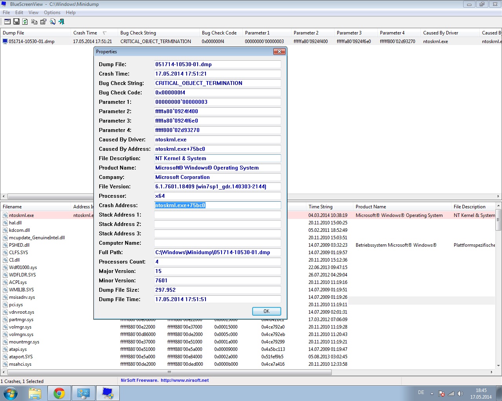Click the network signal tray icon
The width and height of the screenshot is (502, 401).
[451, 394]
